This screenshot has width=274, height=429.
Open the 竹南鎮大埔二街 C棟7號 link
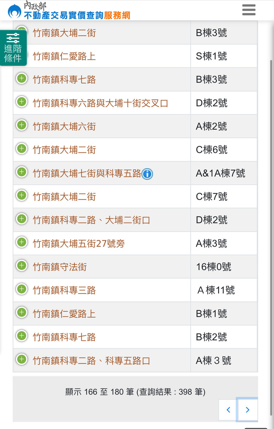coord(64,197)
